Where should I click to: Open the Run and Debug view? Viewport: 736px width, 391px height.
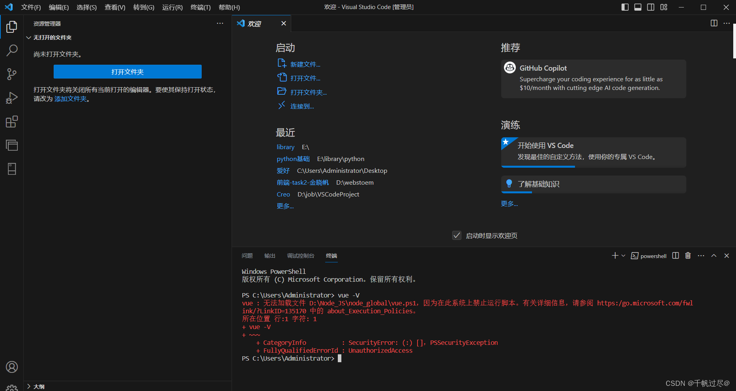click(12, 97)
